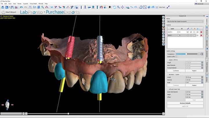Click the bottommost icon in the view strip
209x118 pixels.
(163, 44)
